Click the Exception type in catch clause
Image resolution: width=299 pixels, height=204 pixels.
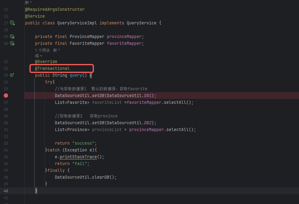coord(76,150)
